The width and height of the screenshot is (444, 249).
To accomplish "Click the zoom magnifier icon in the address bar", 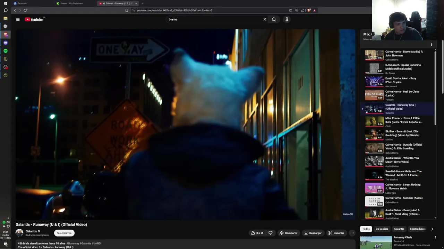I will click(297, 10).
